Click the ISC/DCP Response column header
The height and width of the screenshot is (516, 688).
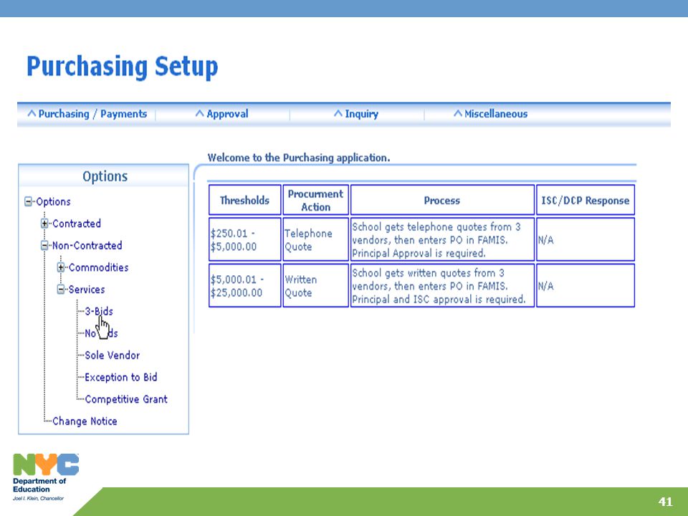point(586,200)
